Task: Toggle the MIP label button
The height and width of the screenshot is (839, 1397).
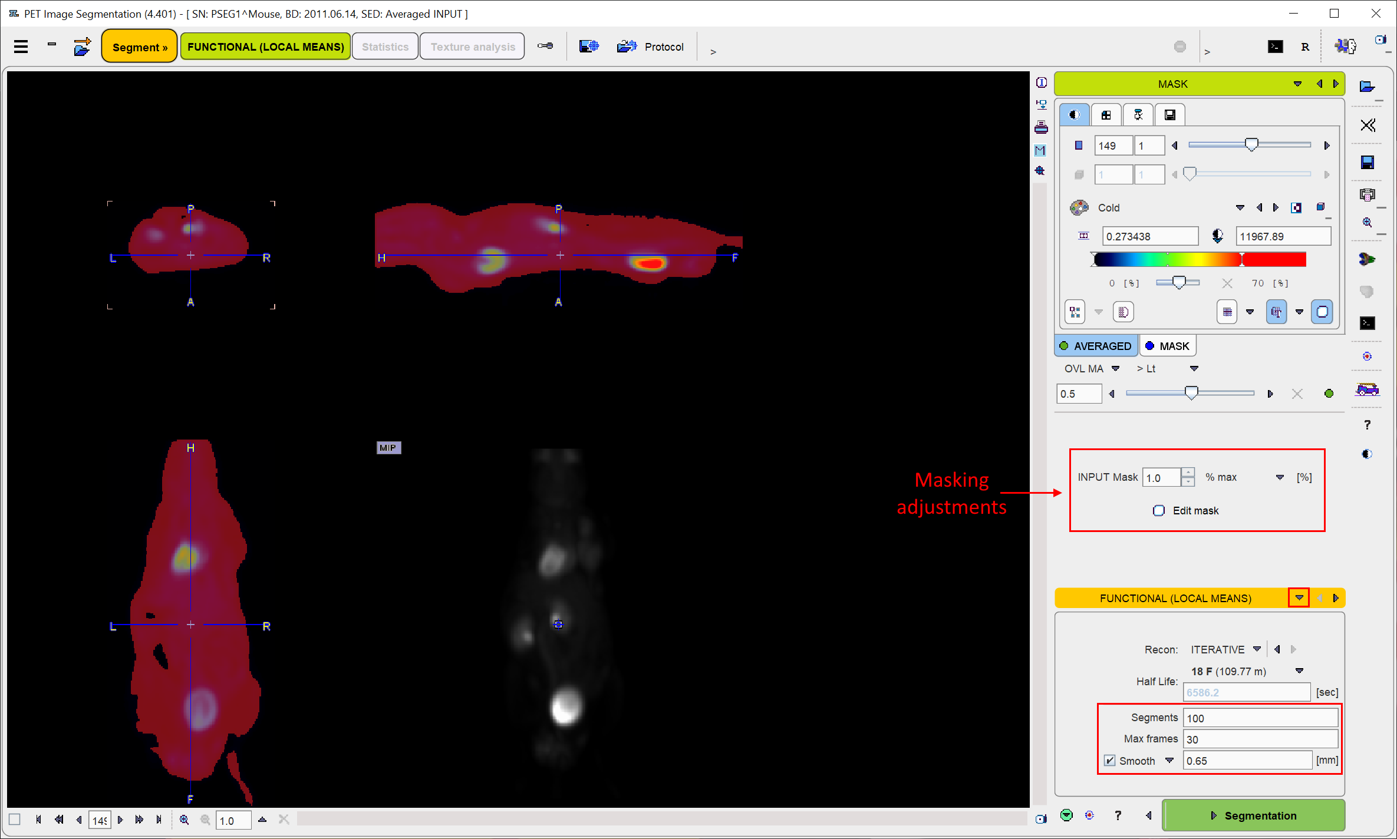Action: 388,448
